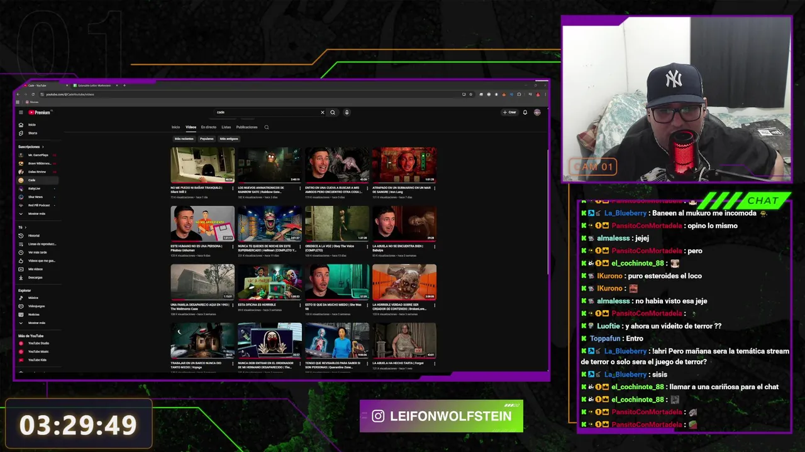Click the YouTube Premium logo

(39, 112)
